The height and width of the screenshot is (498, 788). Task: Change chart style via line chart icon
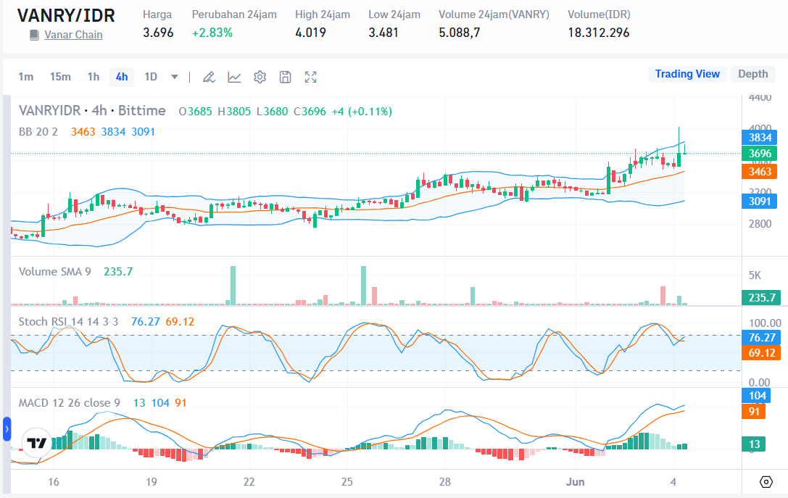click(234, 76)
